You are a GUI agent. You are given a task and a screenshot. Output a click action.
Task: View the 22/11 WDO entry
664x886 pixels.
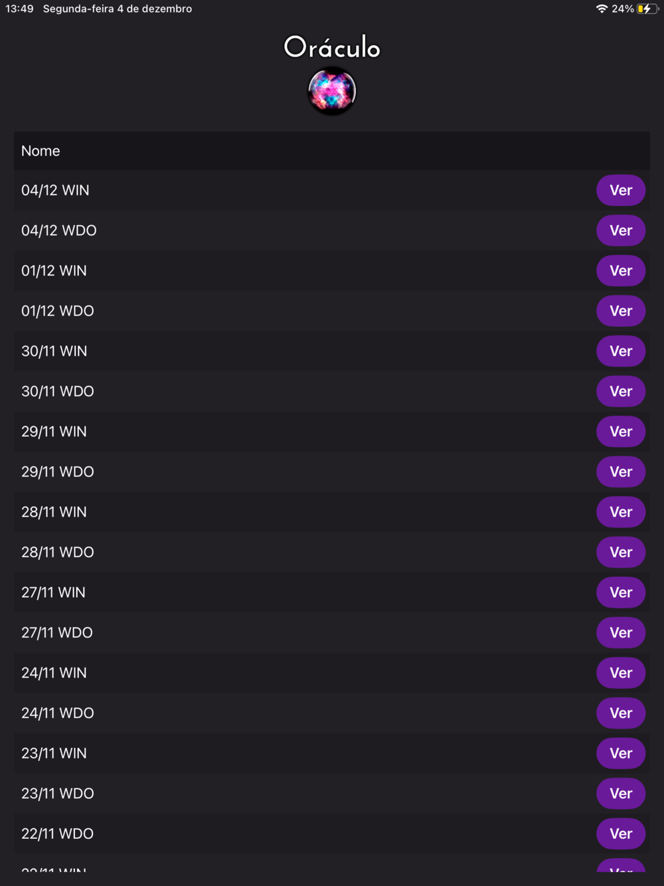point(621,834)
